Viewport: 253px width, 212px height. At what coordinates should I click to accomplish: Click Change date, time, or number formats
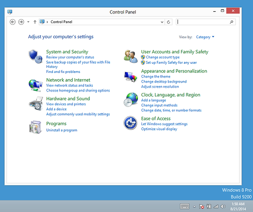(x=171, y=110)
